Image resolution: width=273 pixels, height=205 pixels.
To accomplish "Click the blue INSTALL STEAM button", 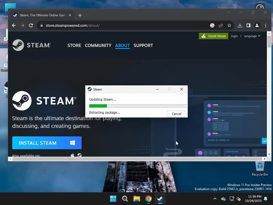I will pos(47,143).
